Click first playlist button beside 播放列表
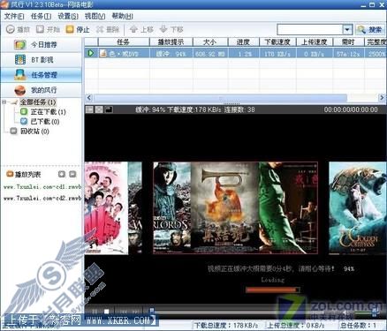Screen dimensions: 387x331 [62, 174]
